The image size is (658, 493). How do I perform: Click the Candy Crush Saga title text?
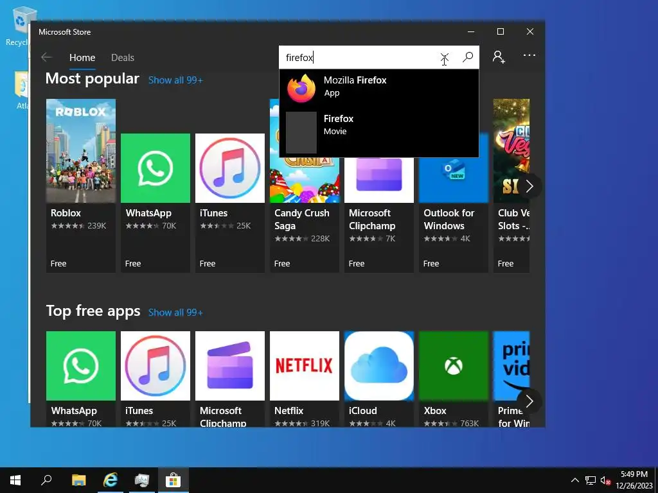point(302,220)
